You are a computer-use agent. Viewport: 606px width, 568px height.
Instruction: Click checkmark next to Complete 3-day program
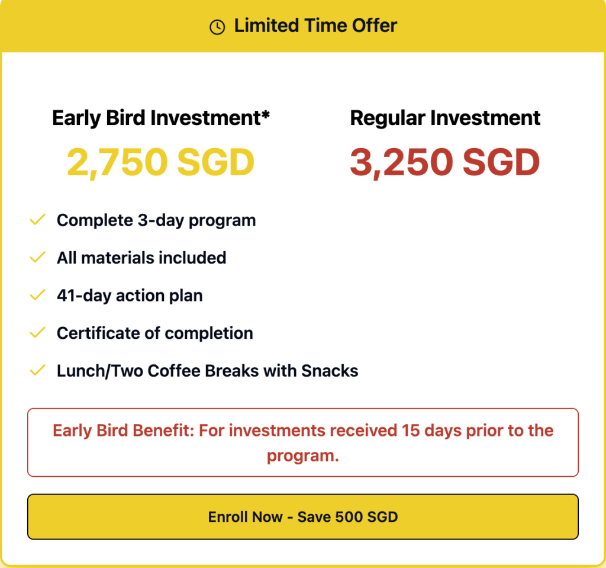(38, 220)
